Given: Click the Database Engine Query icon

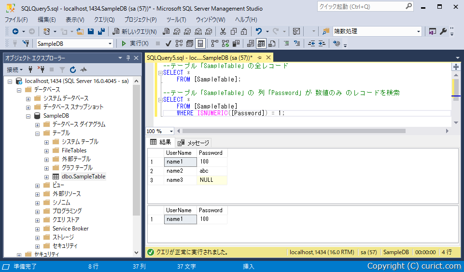Looking at the screenshot, I should tap(166, 31).
